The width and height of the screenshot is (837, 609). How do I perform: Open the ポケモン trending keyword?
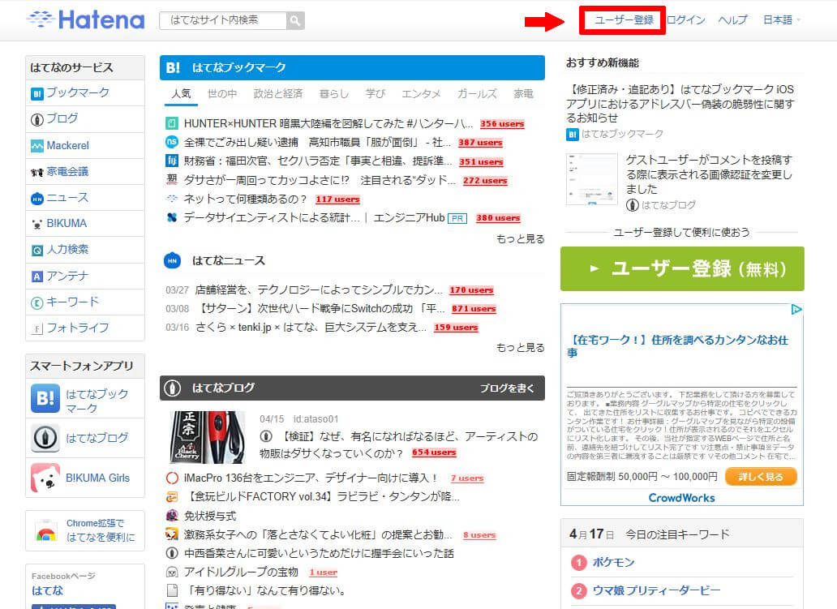point(613,562)
